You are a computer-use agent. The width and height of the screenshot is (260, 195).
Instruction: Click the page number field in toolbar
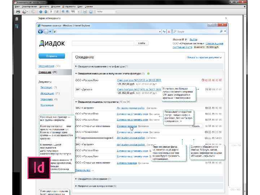(51, 12)
